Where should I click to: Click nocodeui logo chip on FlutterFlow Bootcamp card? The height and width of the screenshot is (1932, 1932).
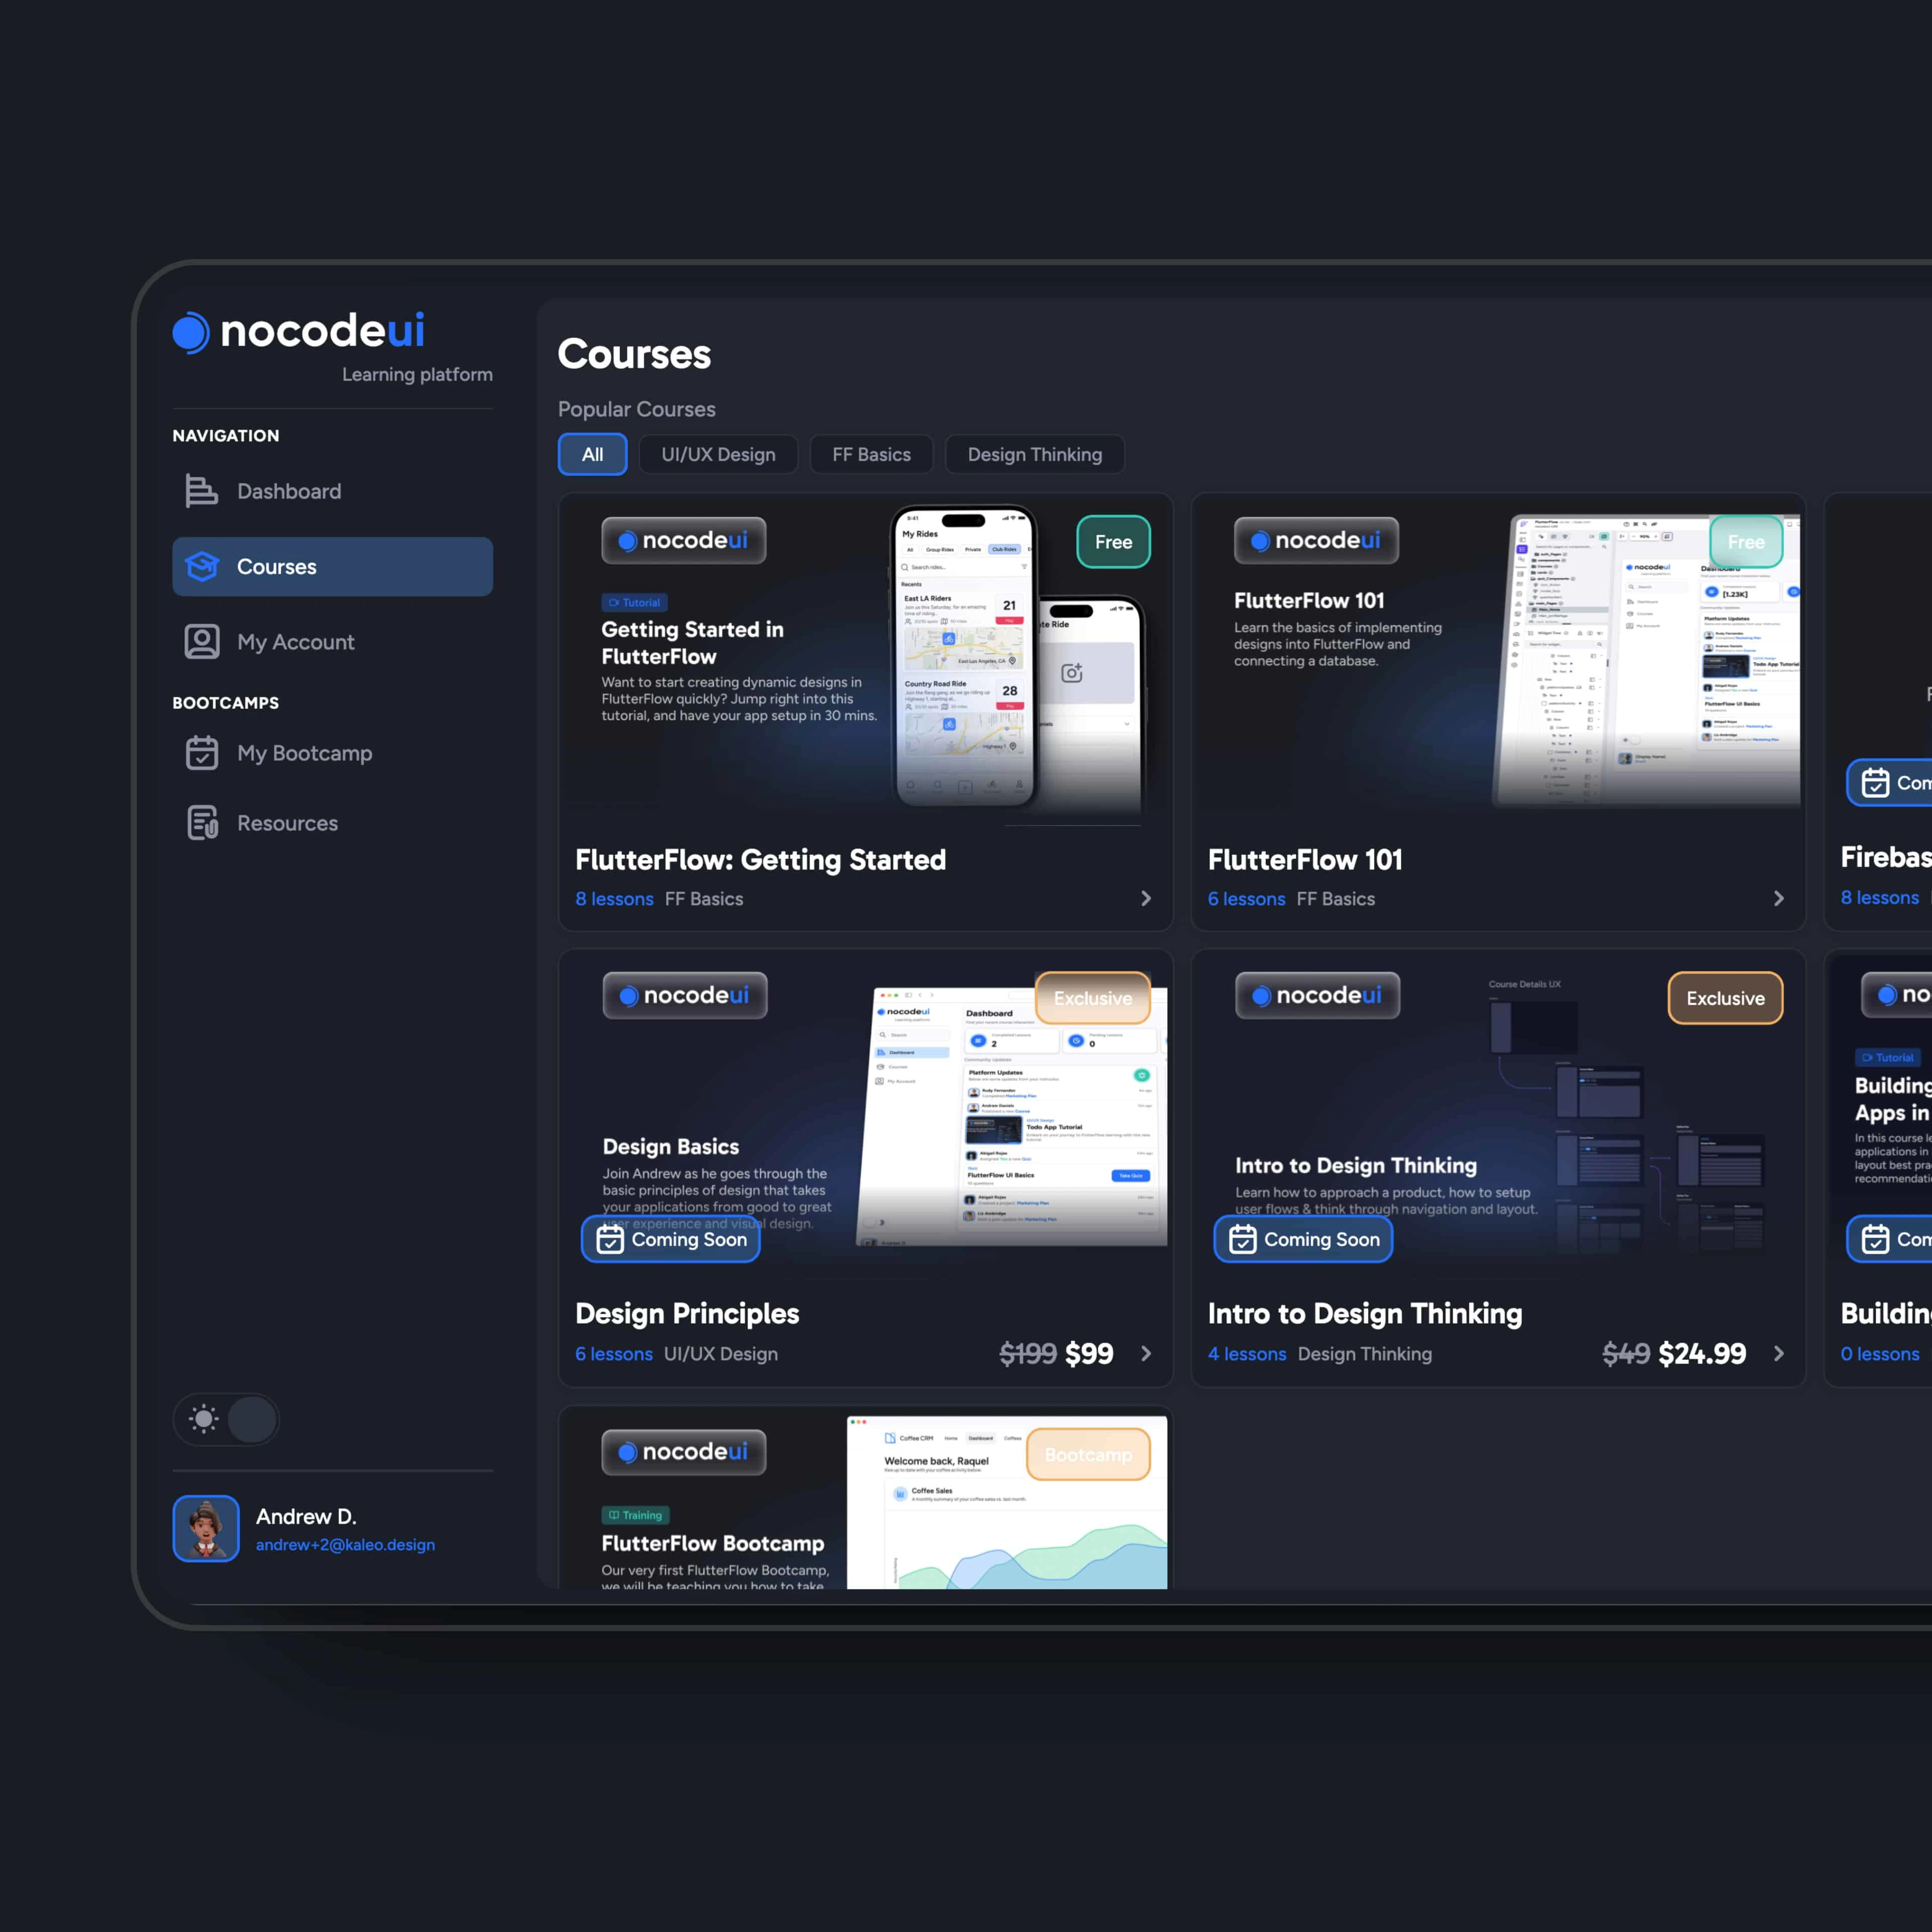[x=684, y=1452]
